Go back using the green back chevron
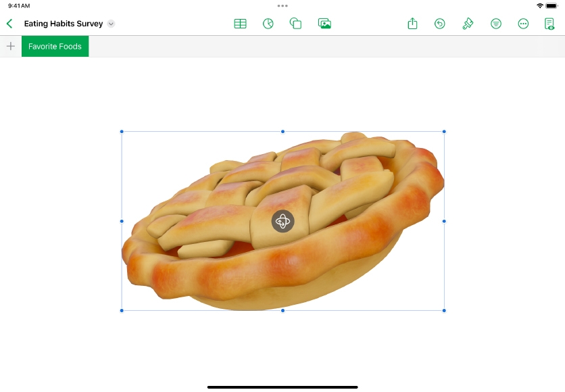Screen dimensions: 565x392 9,24
